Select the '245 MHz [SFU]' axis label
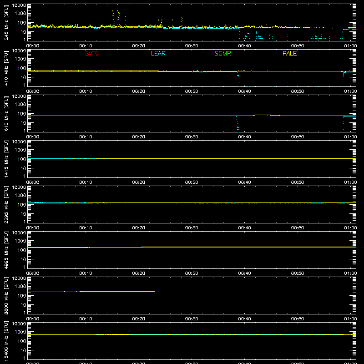364x364 pixels. coord(6,22)
